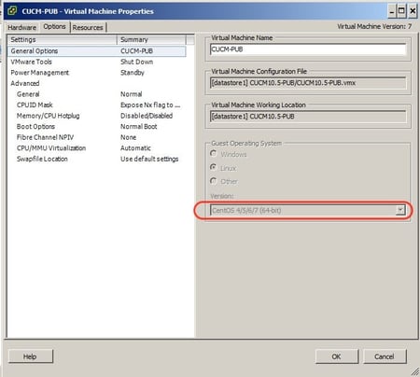Screen dimensions: 420x377
Task: Click the 'Normal Boot' summary value
Action: point(139,127)
